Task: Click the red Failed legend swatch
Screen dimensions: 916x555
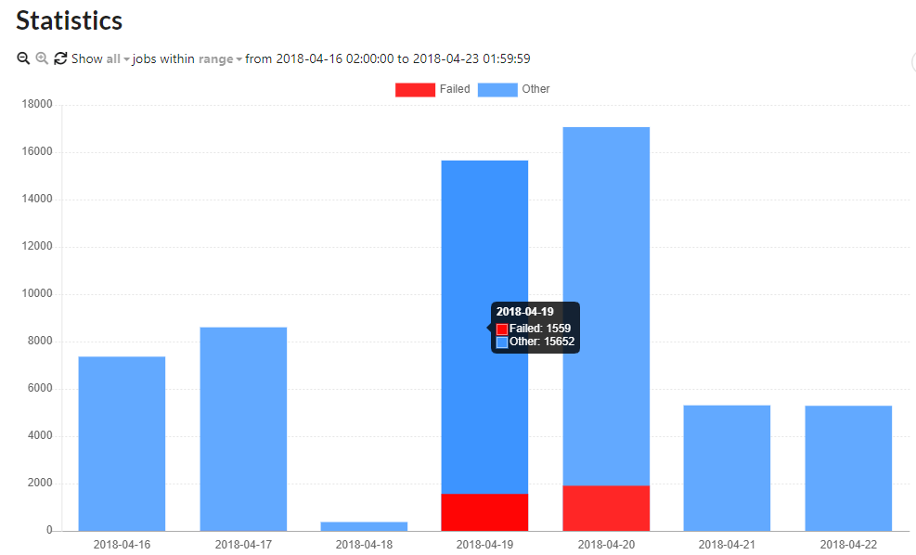Action: click(x=415, y=89)
